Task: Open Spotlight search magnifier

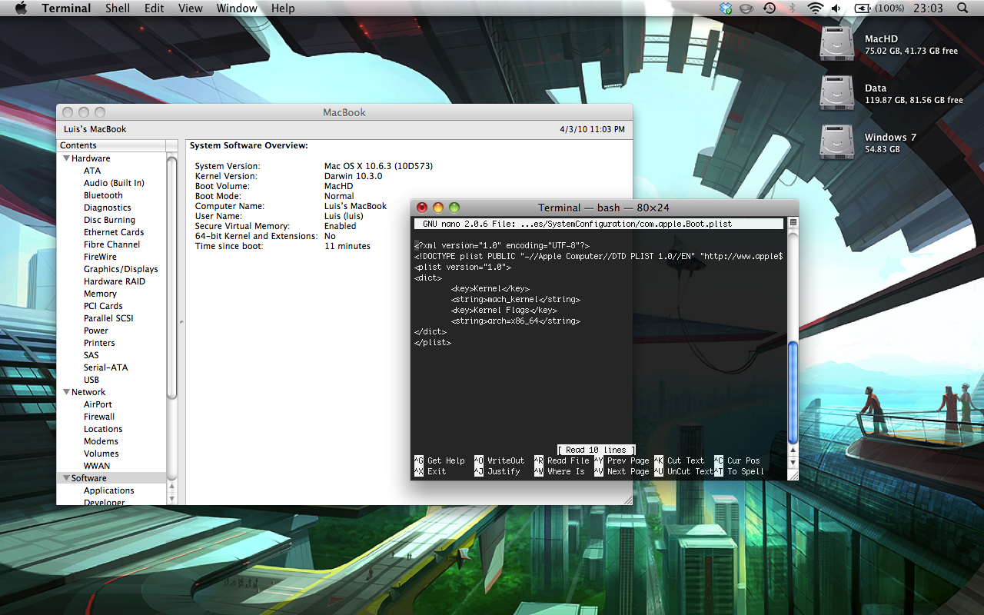Action: click(x=962, y=8)
